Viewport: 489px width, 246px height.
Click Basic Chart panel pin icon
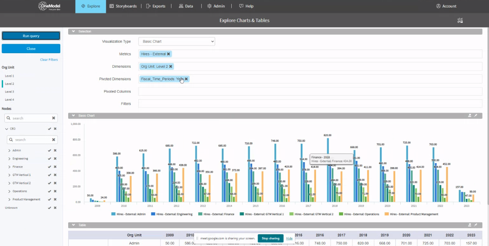(476, 116)
